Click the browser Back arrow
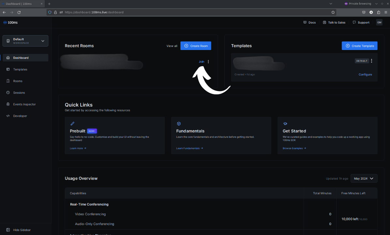 4,12
